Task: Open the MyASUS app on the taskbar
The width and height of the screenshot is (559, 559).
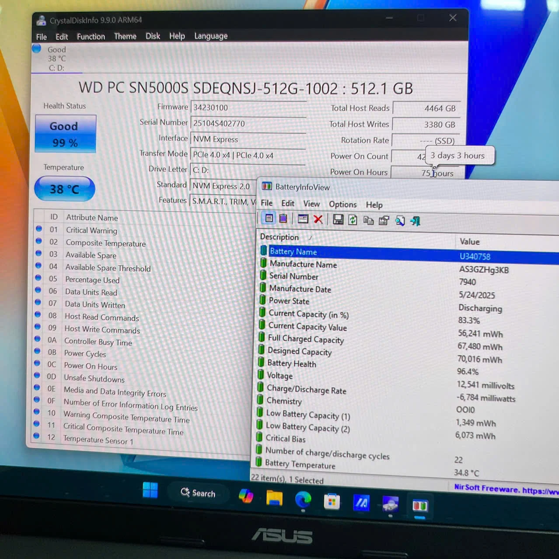Action: (x=361, y=503)
